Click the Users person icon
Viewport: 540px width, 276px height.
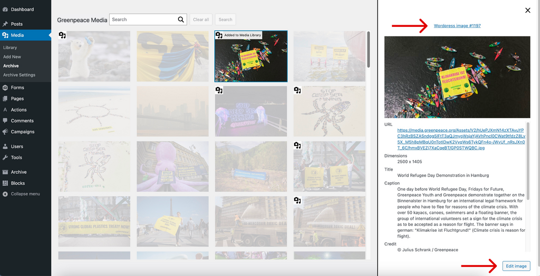coord(5,146)
